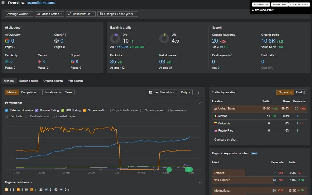Click the UR donut chart icon
312x195 pixels.
164,38
